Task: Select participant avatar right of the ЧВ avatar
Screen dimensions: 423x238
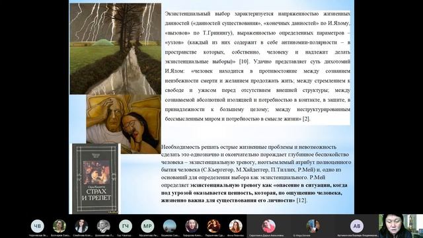Action: tap(59, 226)
